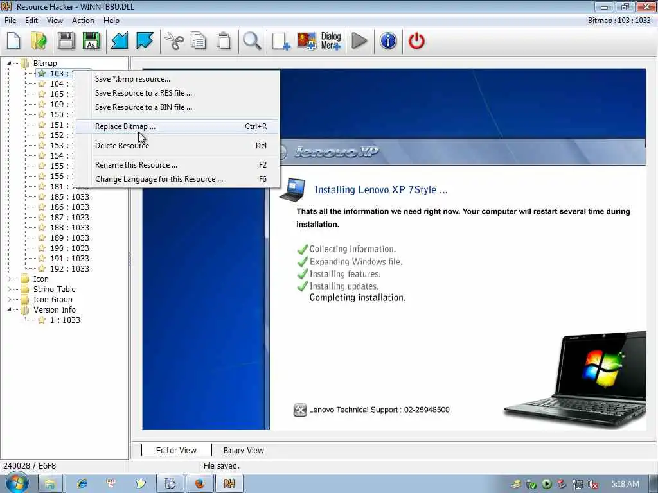The height and width of the screenshot is (493, 658).
Task: Click the Windows Start orb
Action: [x=16, y=483]
